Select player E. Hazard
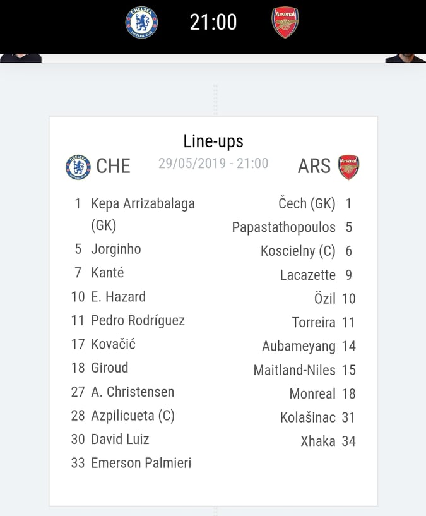426x516 pixels. pos(118,297)
